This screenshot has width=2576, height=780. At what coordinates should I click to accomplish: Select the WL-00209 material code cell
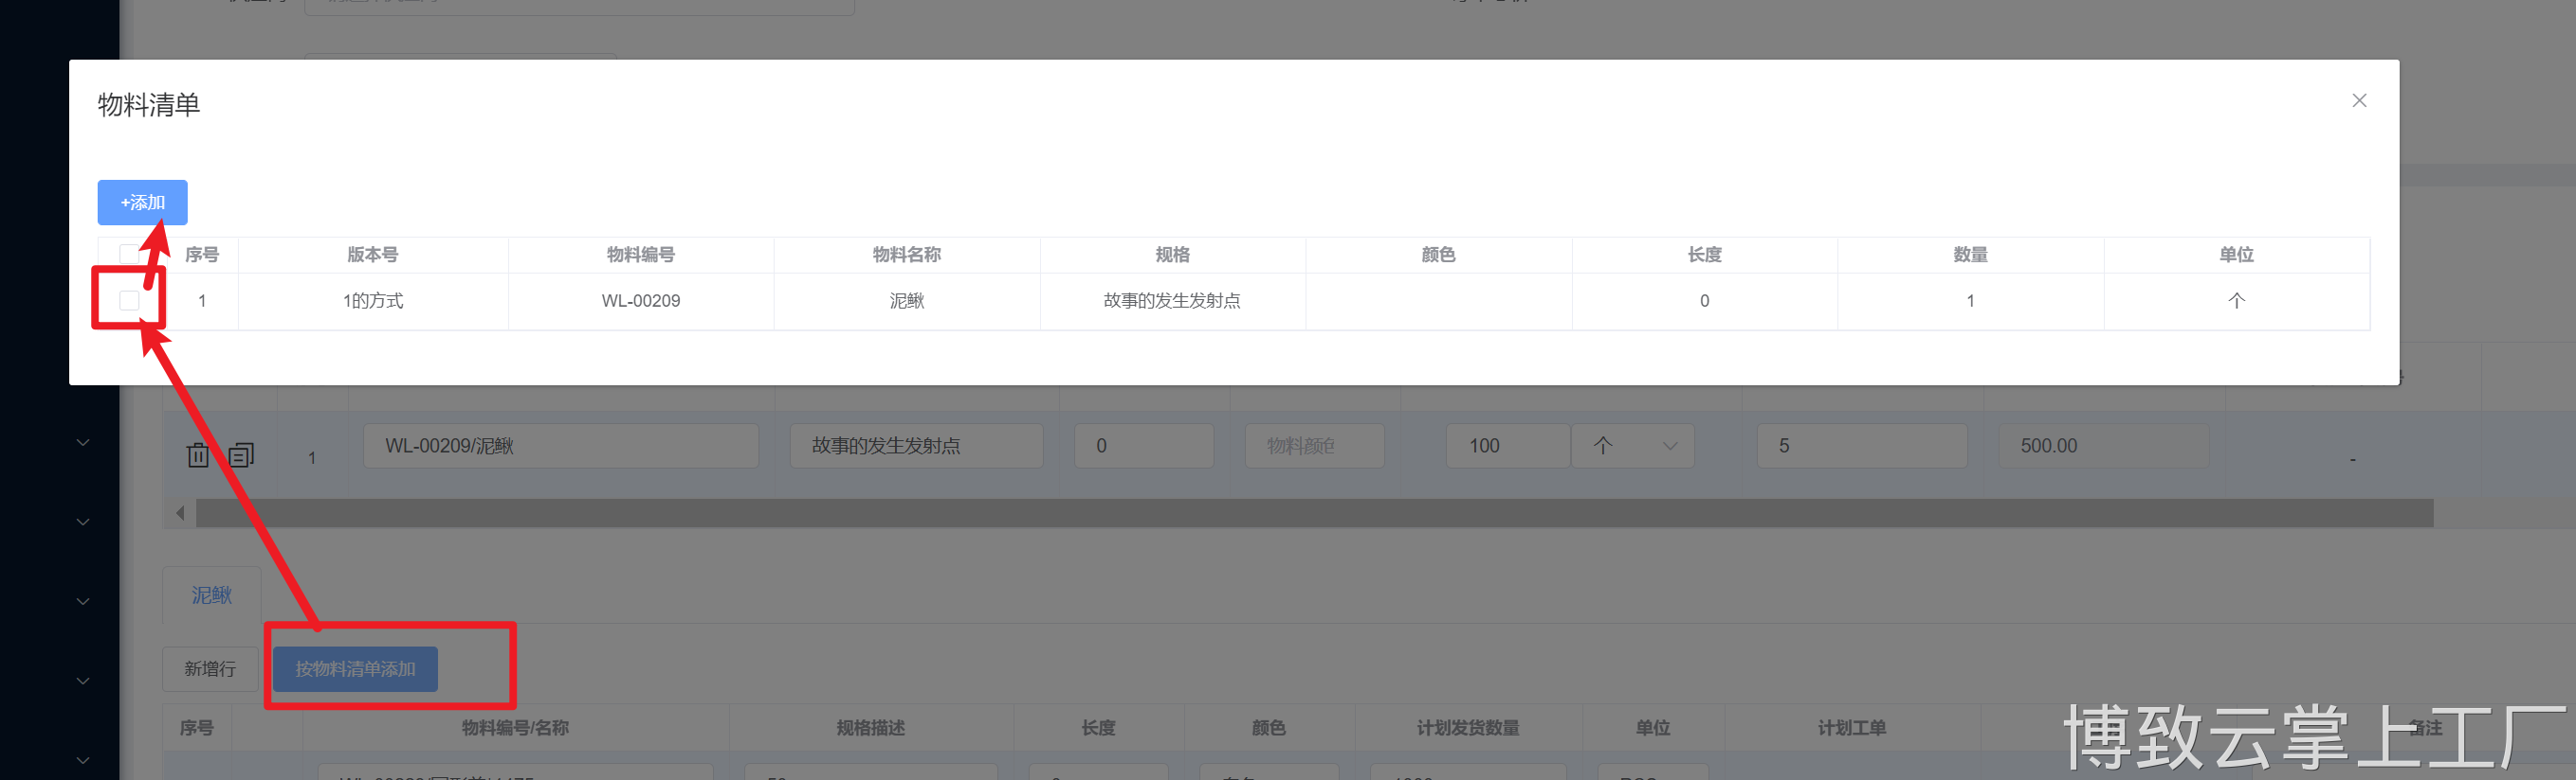(640, 301)
